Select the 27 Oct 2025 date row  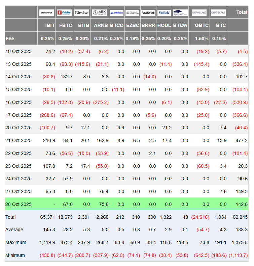point(126,191)
